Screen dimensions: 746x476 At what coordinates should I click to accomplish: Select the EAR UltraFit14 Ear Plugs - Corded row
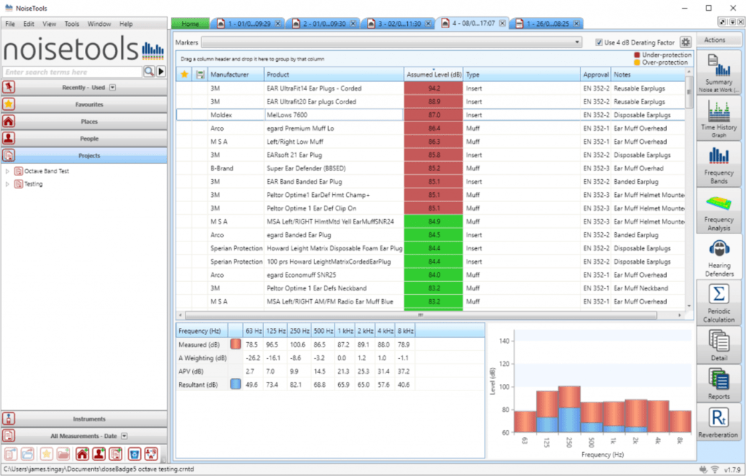point(431,88)
